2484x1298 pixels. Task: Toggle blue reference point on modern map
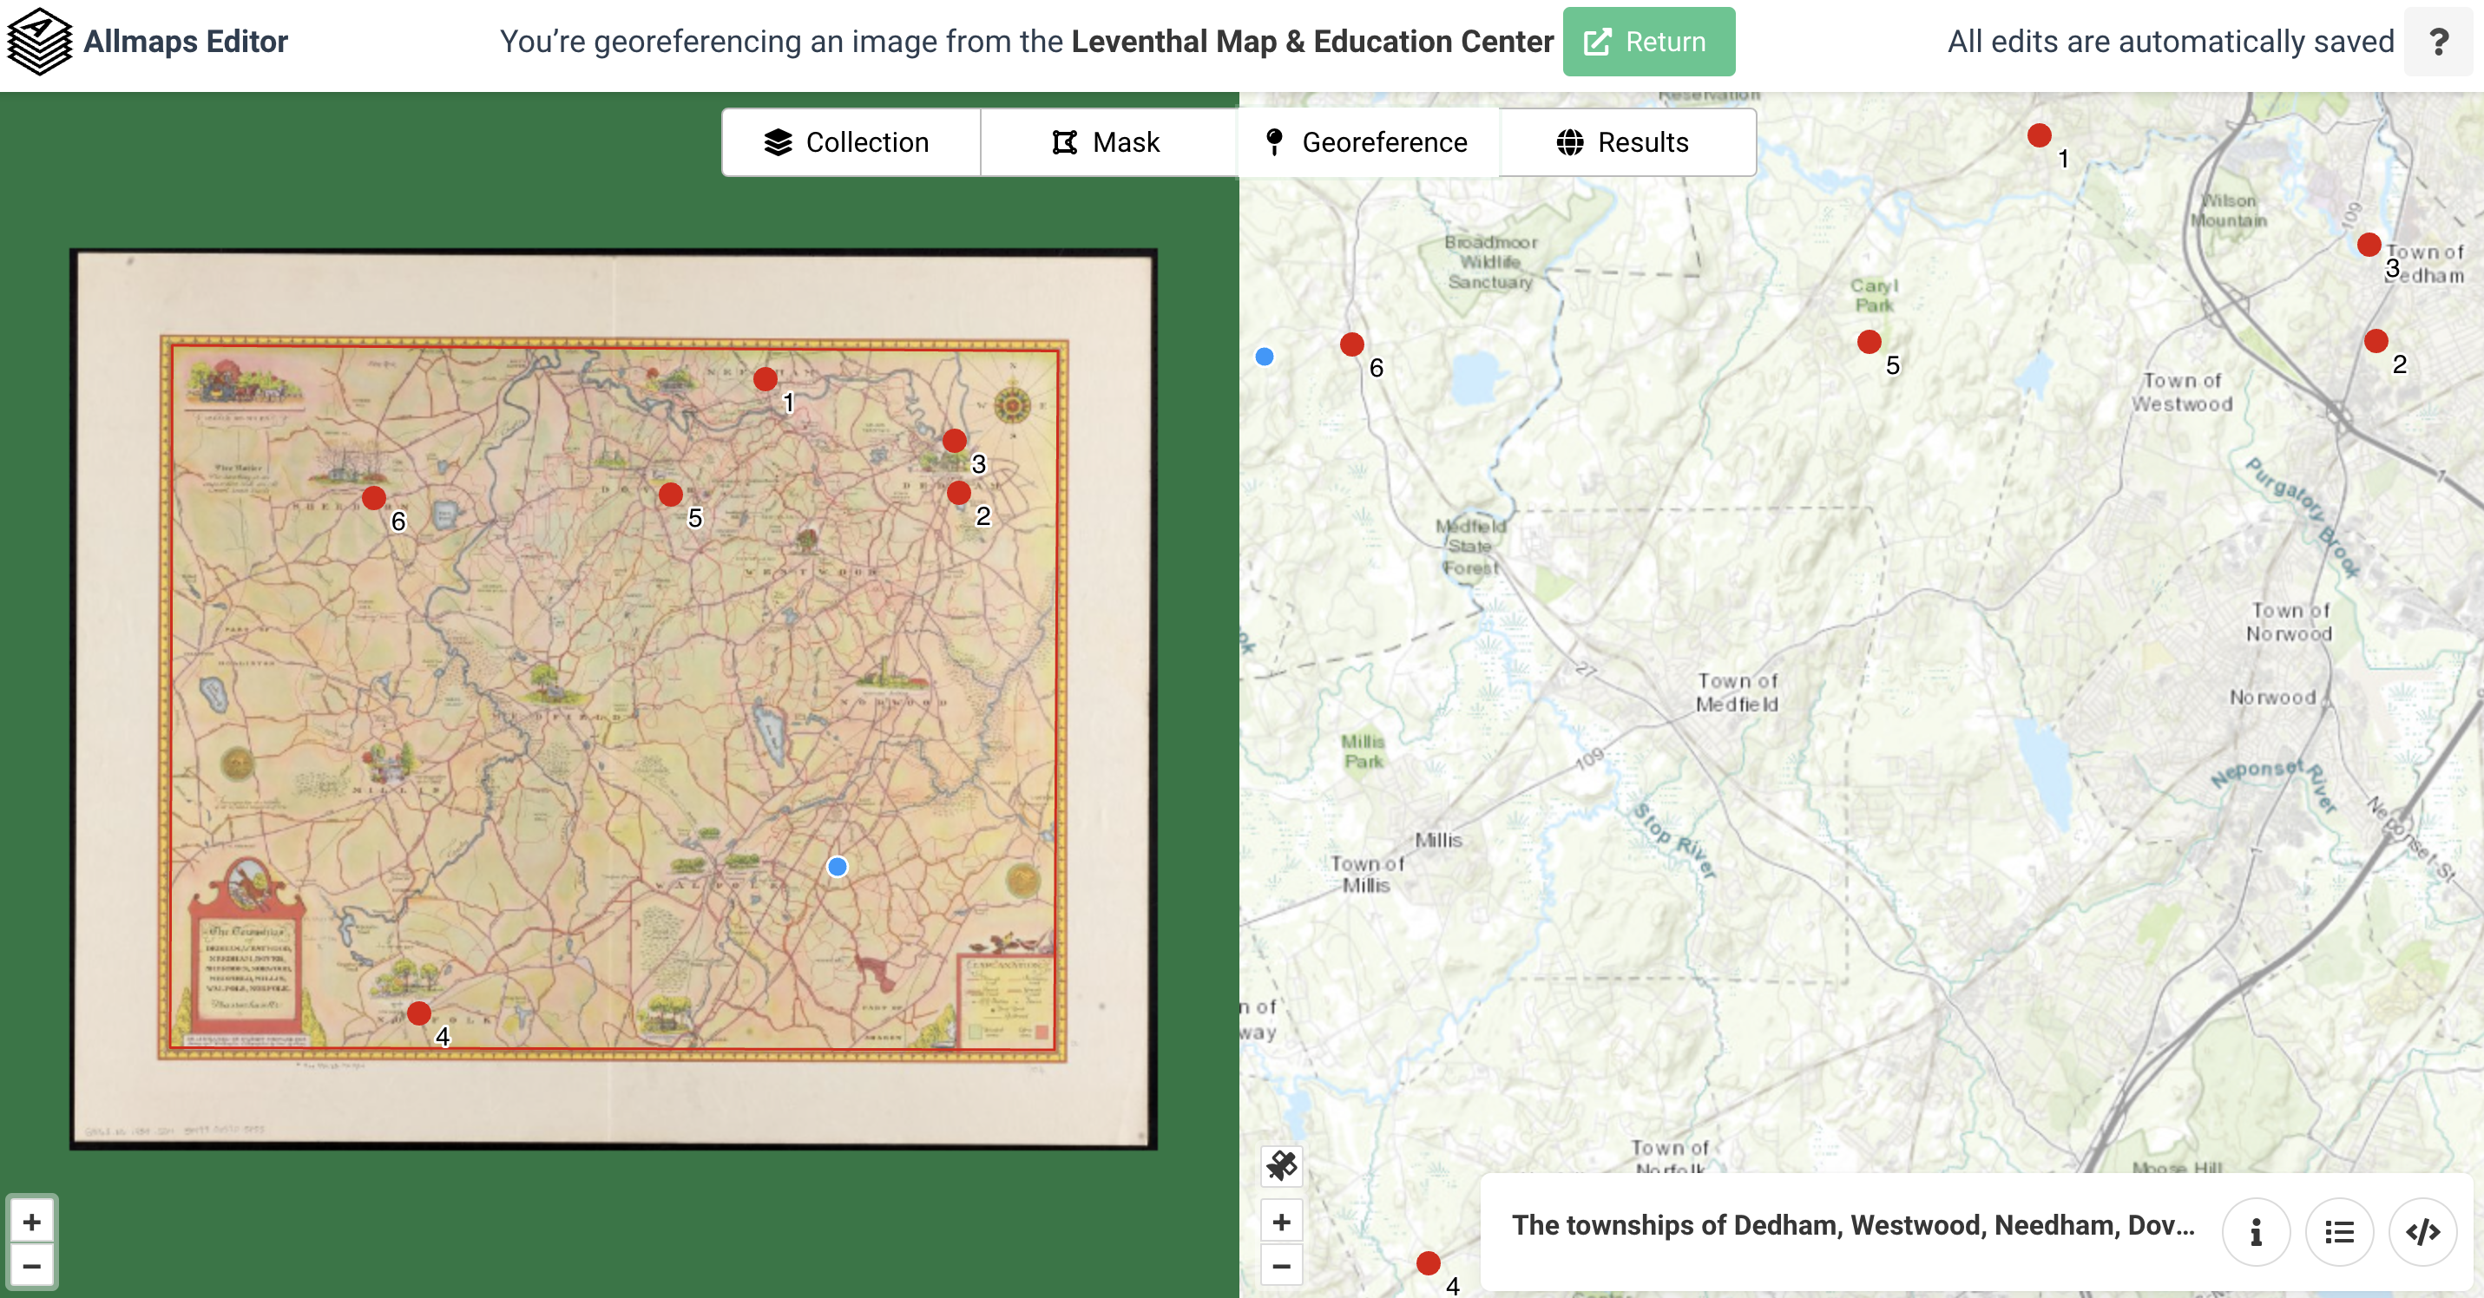[1265, 355]
